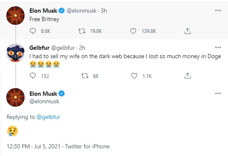Open more options menu on Gelbfur's tweet
Screen dimensions: 228x156
[x=218, y=47]
